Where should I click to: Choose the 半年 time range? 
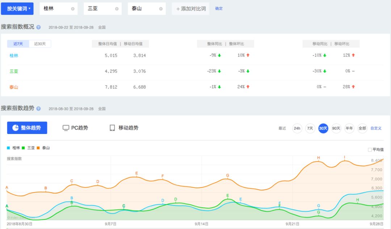coord(349,128)
